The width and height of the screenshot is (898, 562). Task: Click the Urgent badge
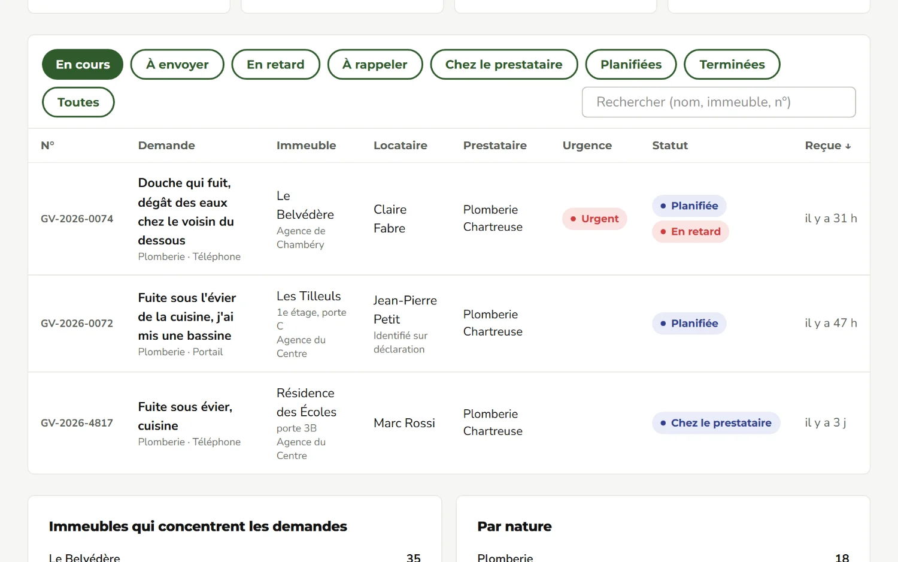coord(594,219)
